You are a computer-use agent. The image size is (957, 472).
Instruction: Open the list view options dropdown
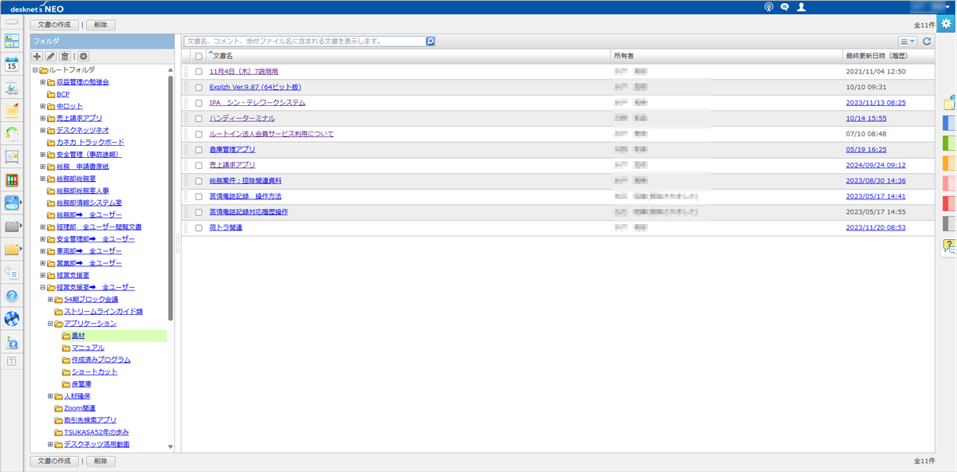click(908, 41)
